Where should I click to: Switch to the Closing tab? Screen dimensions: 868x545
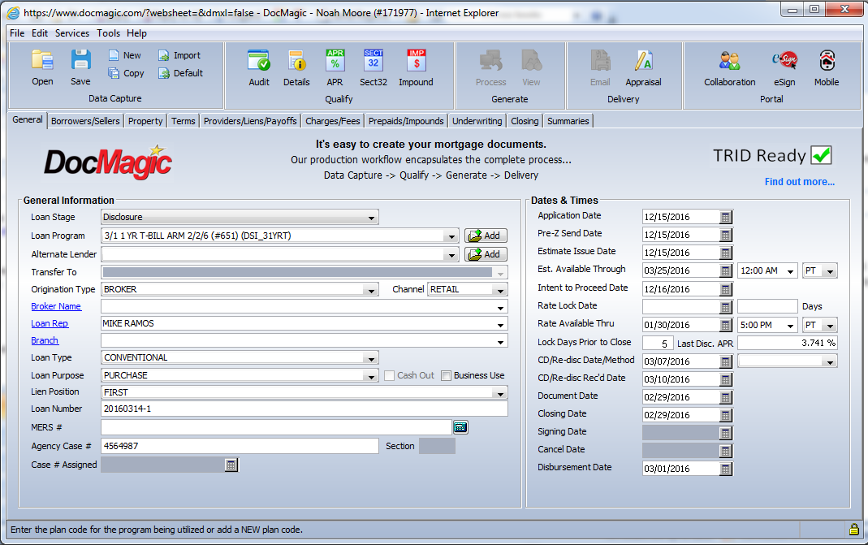pyautogui.click(x=525, y=121)
